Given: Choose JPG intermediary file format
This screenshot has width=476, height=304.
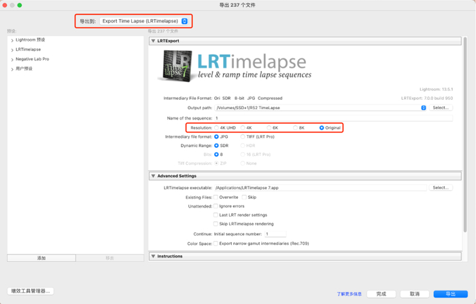Looking at the screenshot, I should [216, 137].
